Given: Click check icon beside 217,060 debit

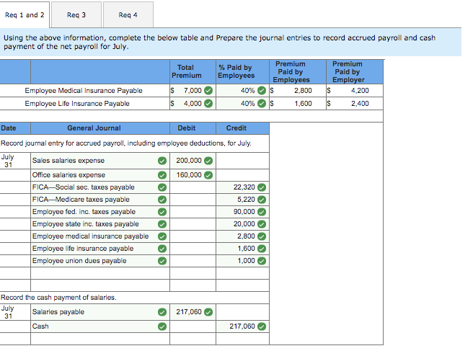Looking at the screenshot, I should tap(208, 312).
